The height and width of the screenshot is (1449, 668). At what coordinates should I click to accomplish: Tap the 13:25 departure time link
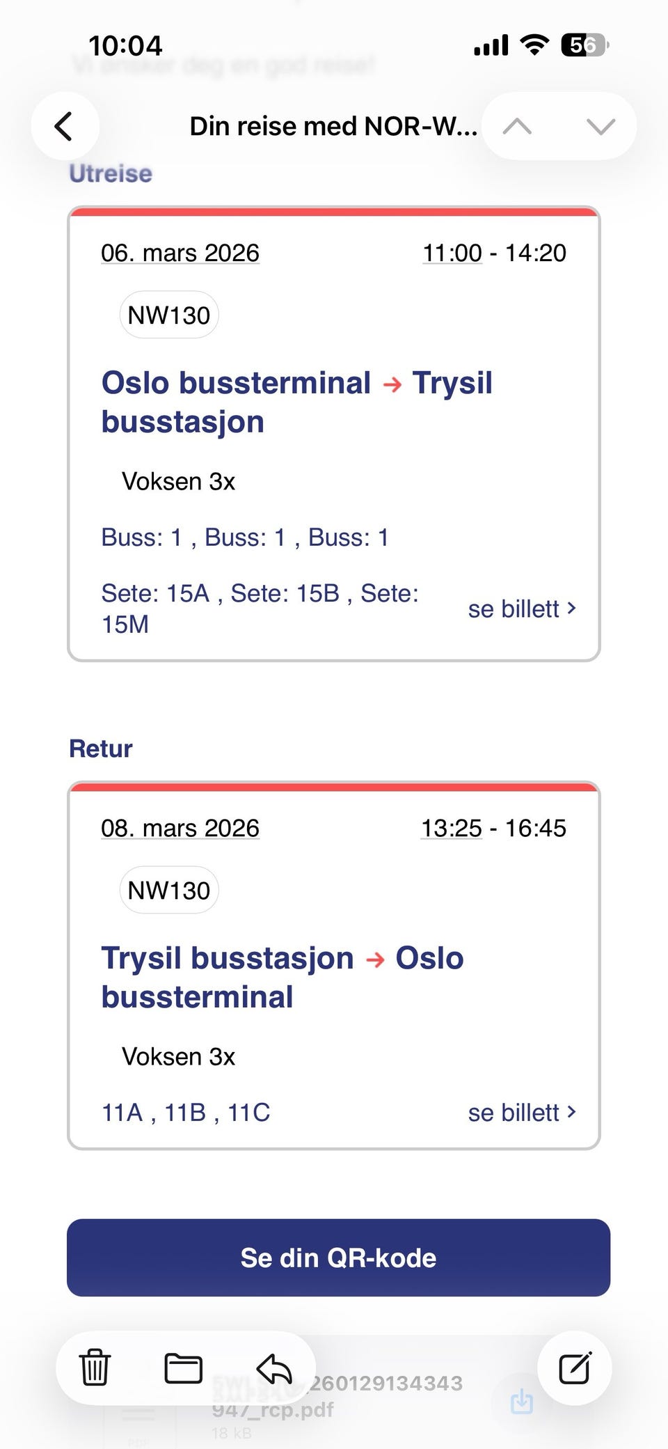tap(452, 828)
